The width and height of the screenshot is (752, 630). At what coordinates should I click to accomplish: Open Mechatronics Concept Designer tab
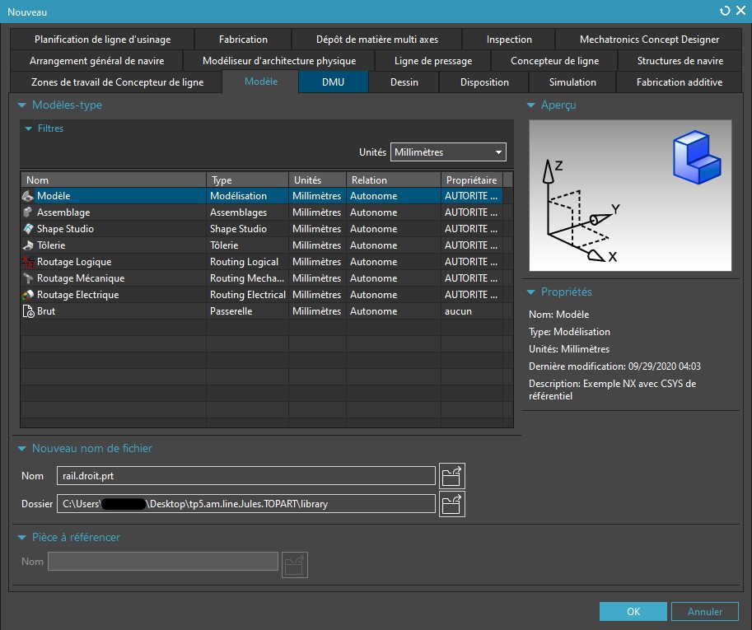[x=649, y=40]
